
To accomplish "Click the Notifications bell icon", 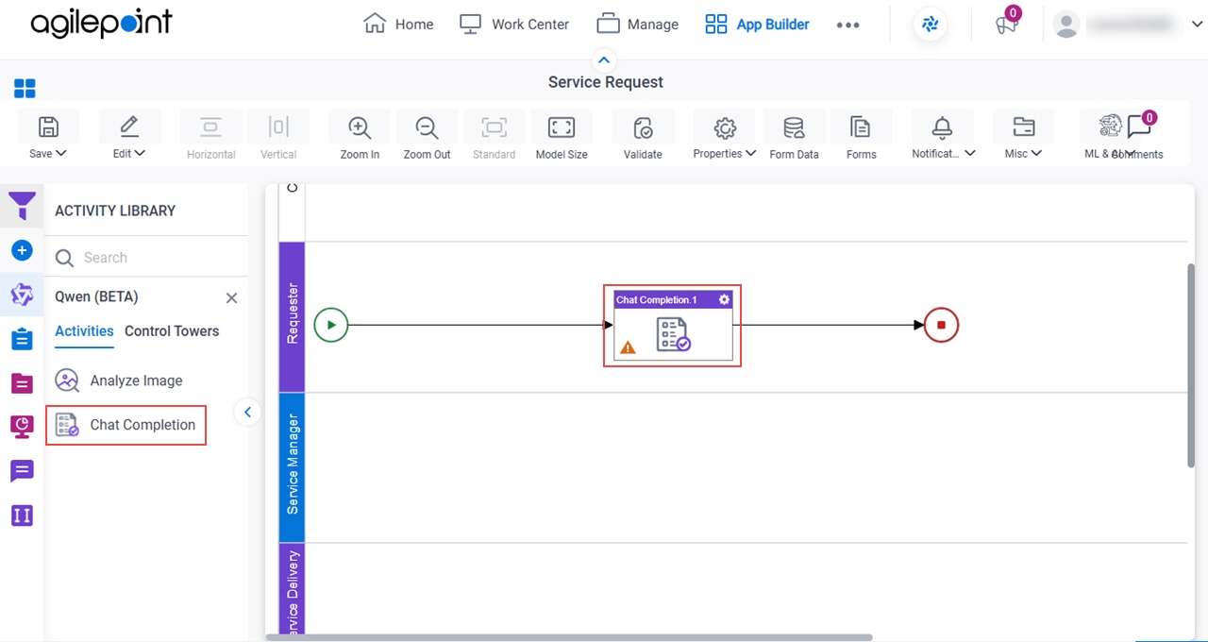I will tap(942, 127).
